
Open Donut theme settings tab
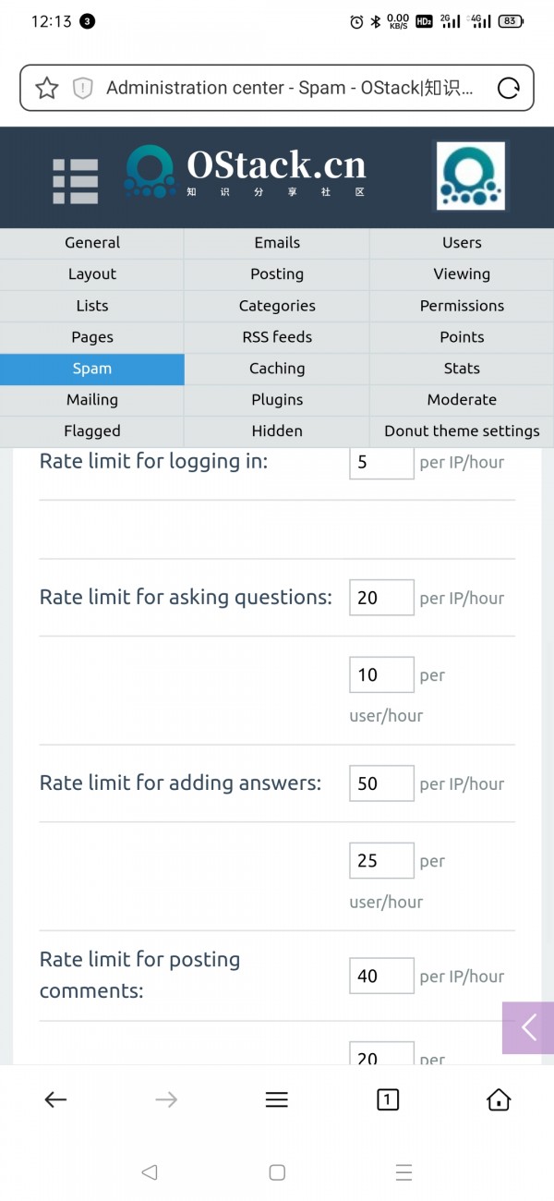[462, 431]
